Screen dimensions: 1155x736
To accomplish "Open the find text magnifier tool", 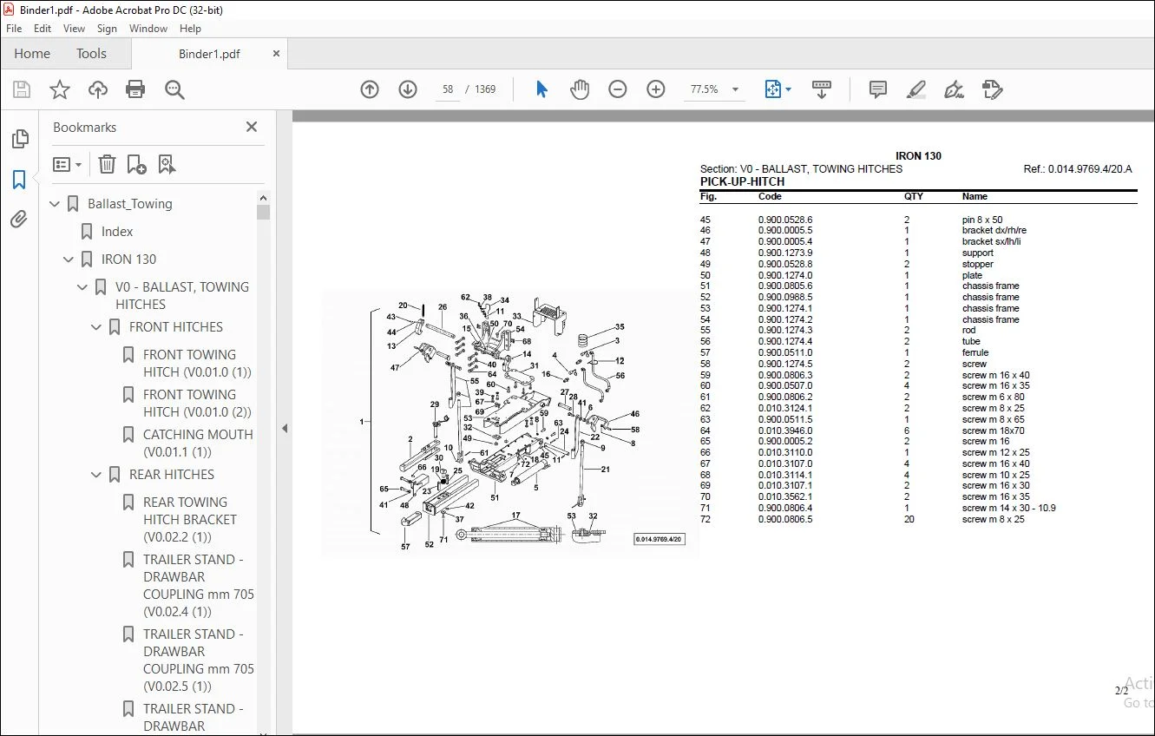I will pos(174,89).
